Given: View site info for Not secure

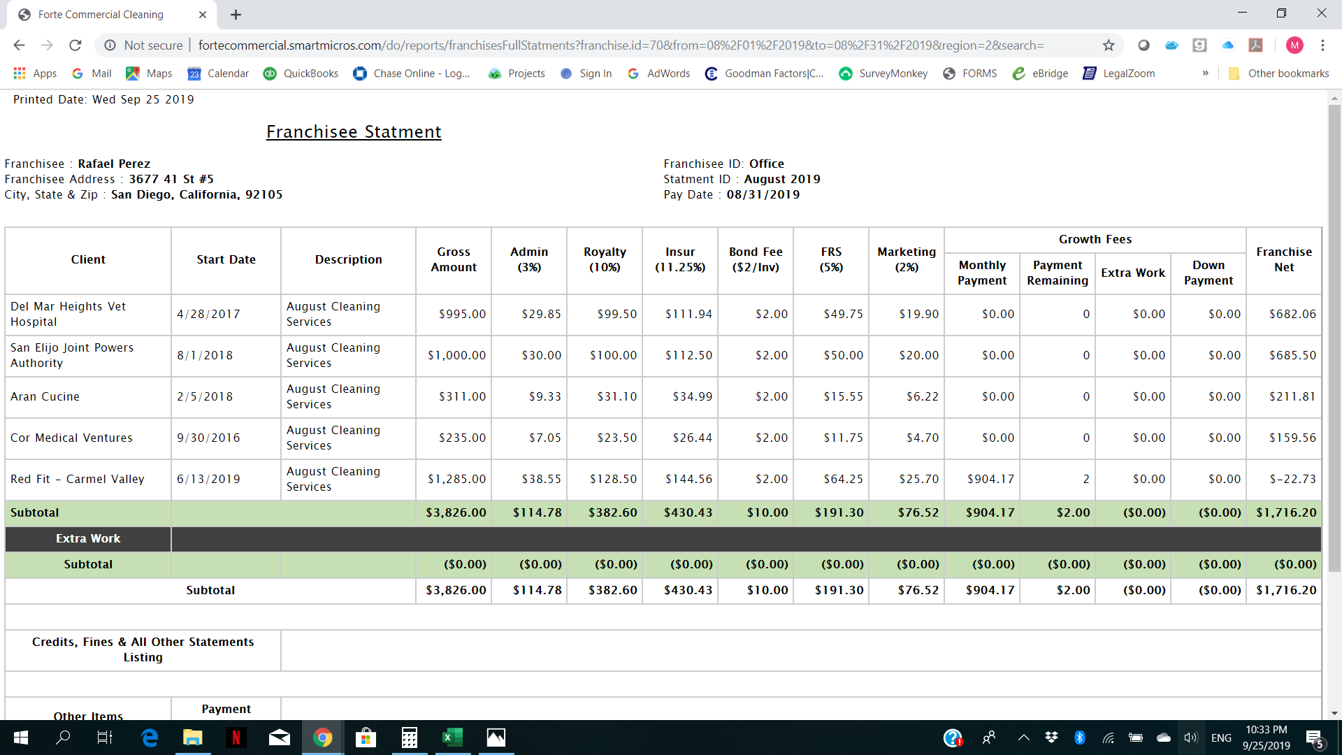Looking at the screenshot, I should coord(143,45).
